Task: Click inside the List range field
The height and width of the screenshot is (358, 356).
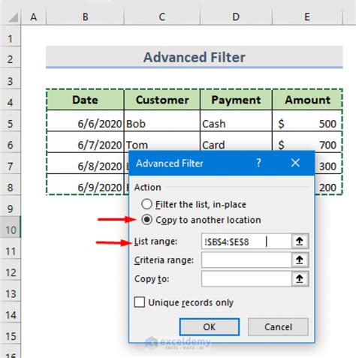Action: point(246,242)
